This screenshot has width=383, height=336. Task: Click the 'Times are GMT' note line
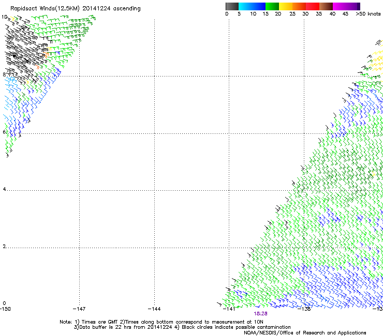pos(161,322)
